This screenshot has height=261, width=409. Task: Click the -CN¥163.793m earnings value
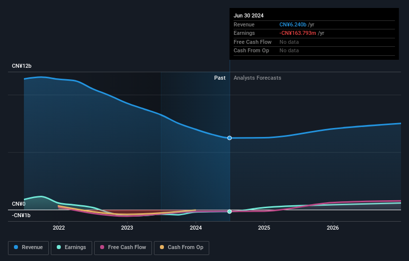click(297, 33)
